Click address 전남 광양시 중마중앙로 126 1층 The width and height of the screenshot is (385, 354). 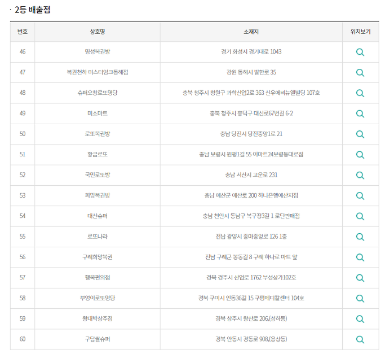[251, 237]
